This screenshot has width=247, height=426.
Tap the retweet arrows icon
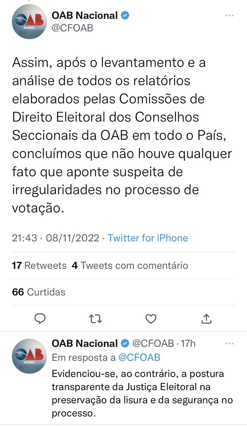[96, 319]
